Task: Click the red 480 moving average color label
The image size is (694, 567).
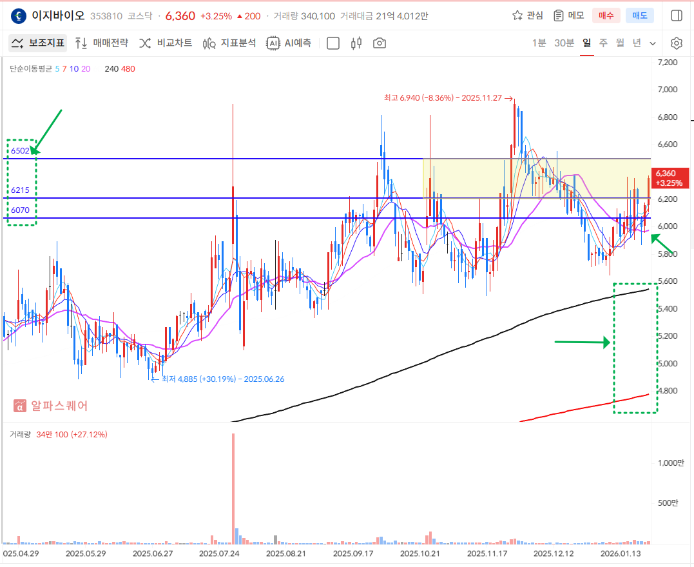Action: [128, 69]
